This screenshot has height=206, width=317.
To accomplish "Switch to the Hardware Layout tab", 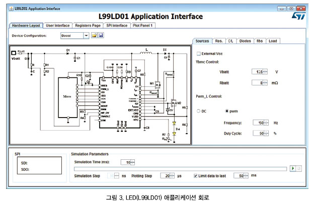I will pyautogui.click(x=26, y=26).
